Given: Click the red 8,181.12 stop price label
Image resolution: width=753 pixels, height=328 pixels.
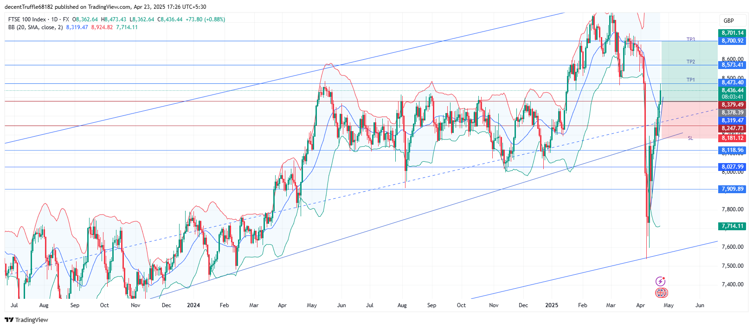Looking at the screenshot, I should pos(732,138).
